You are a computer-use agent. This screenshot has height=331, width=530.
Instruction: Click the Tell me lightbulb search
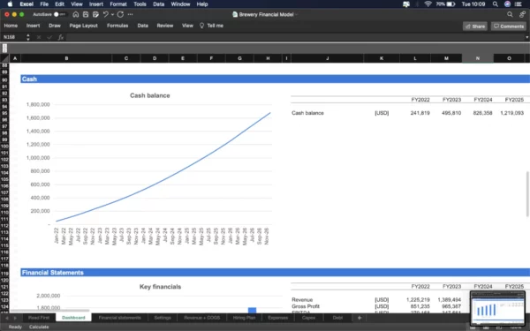coord(211,26)
